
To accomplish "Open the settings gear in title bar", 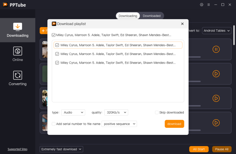I will (201, 5).
